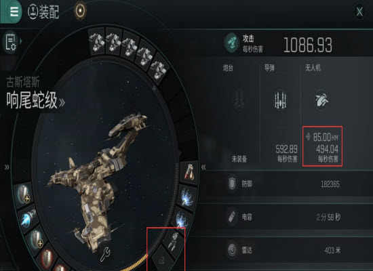Close the fitting window with X

pyautogui.click(x=359, y=12)
